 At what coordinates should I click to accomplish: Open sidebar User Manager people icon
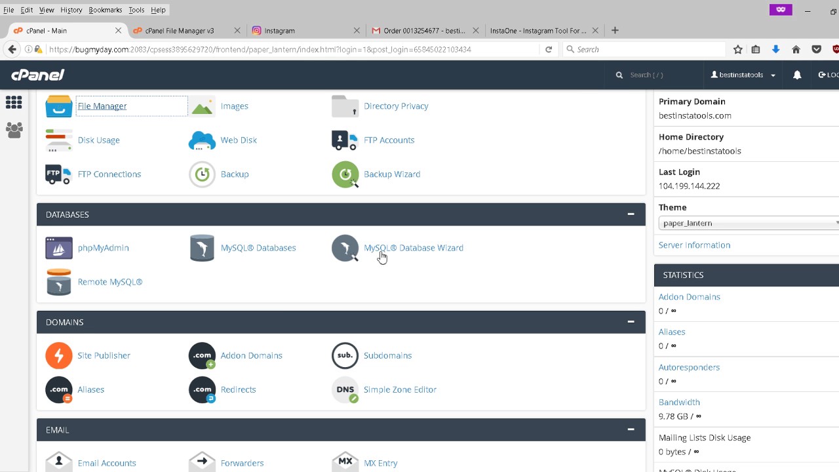[14, 130]
